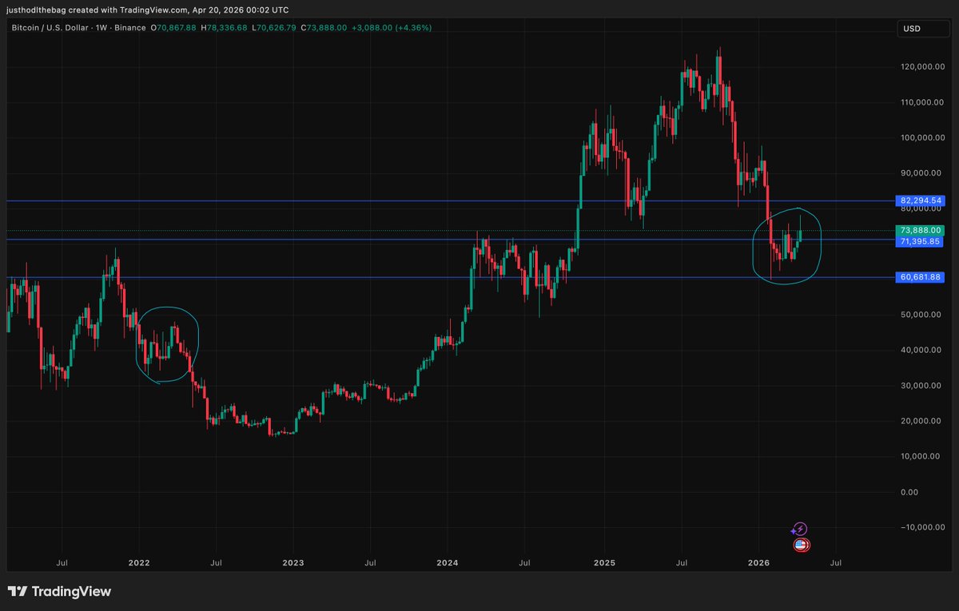Click the 110,000.00 price axis label

[923, 102]
